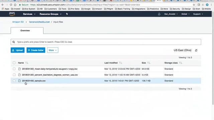Image resolution: width=214 pixels, height=120 pixels.
Task: Open the Design bookmarks folder
Action: pos(186,9)
